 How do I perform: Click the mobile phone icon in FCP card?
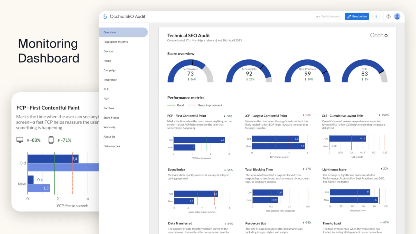pos(51,140)
